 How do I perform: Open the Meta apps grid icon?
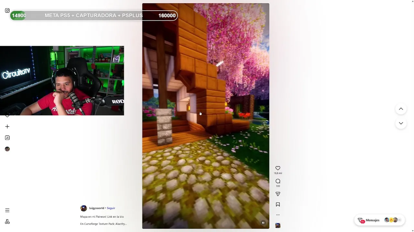coord(7,222)
